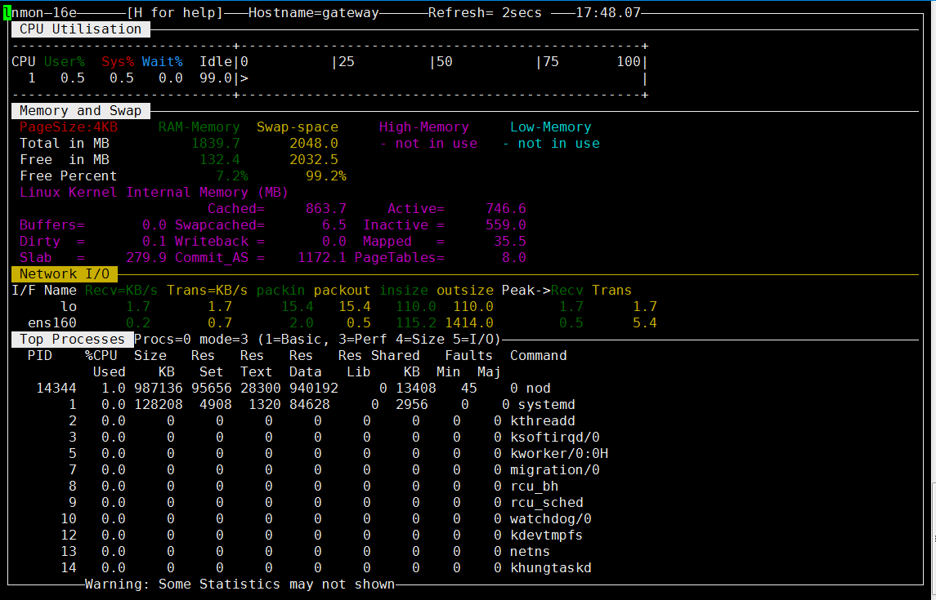Click the Recv=KB/s column header
This screenshot has width=936, height=600.
pyautogui.click(x=121, y=291)
